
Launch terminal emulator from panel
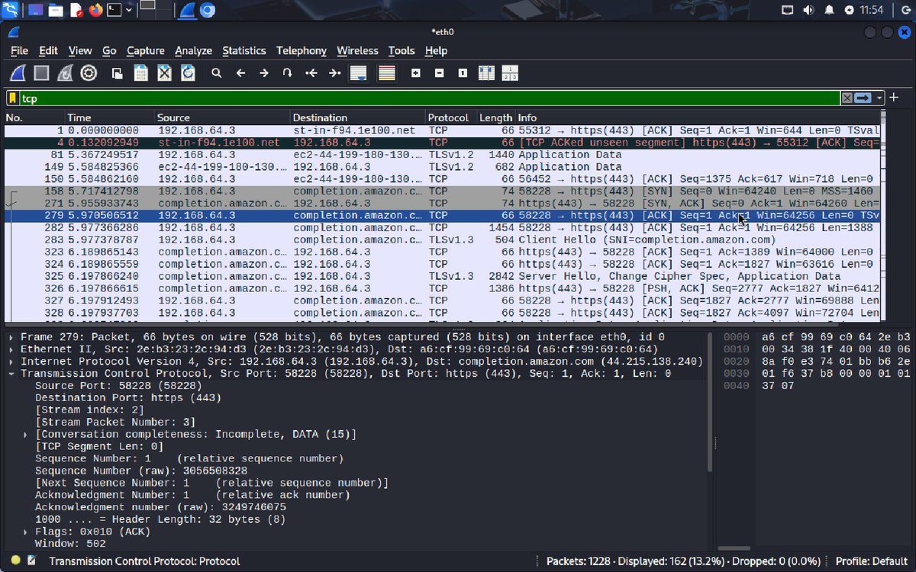tap(114, 11)
